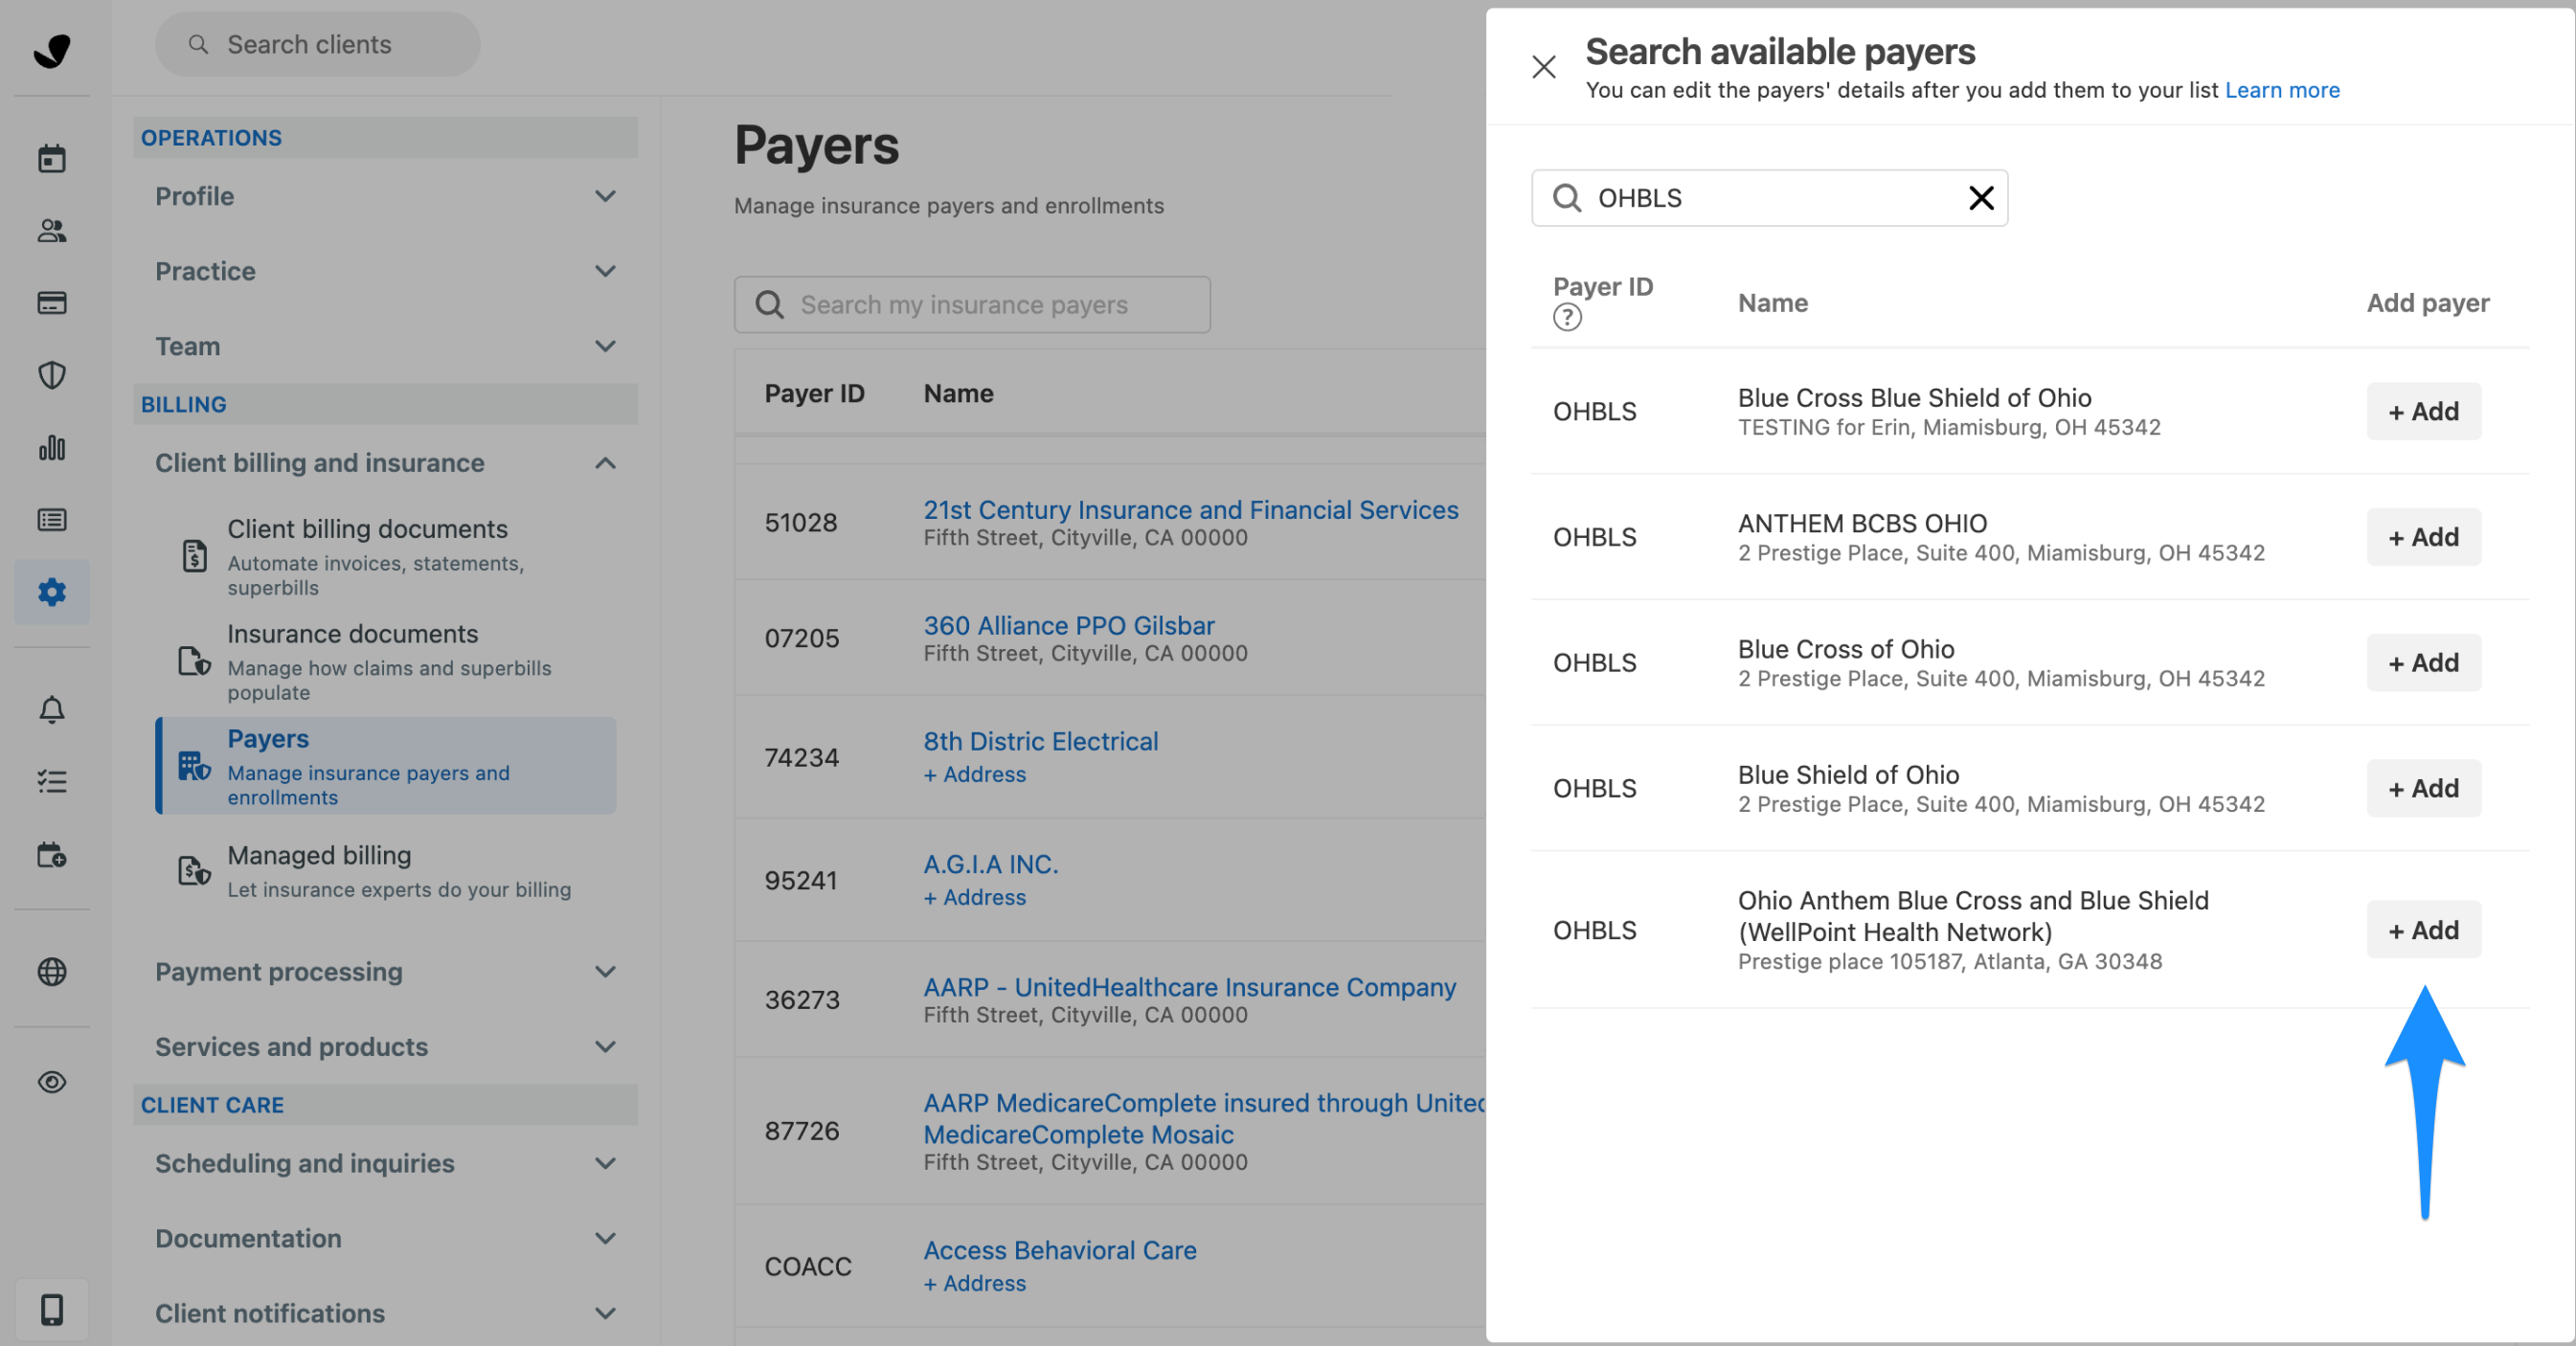The height and width of the screenshot is (1346, 2576).
Task: Add Blue Shield of Ohio payer
Action: [2423, 789]
